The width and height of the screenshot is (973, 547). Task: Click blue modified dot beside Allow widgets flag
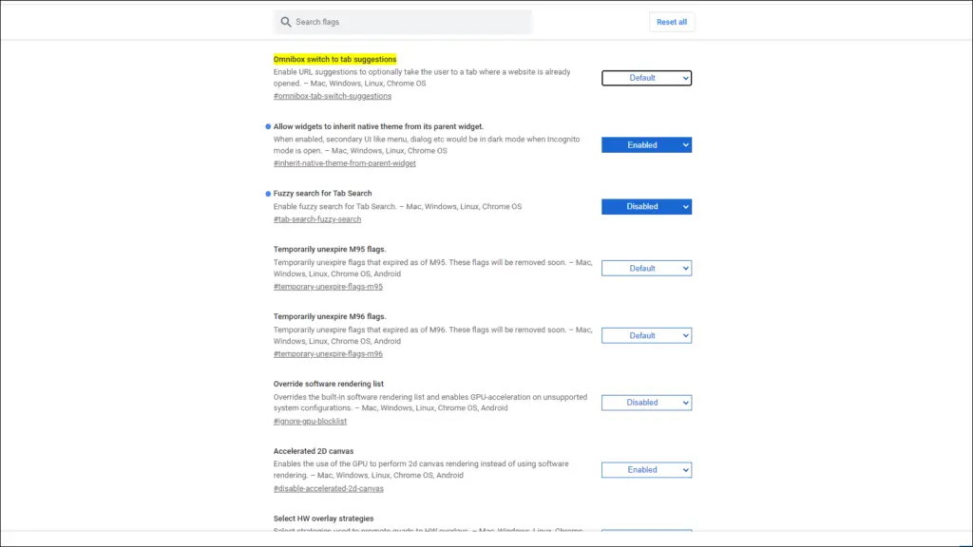268,126
